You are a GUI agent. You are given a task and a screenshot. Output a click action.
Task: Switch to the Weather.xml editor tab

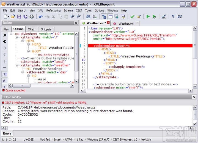[x=126, y=24]
